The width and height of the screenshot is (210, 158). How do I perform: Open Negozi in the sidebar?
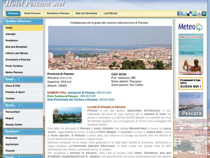(x=23, y=118)
